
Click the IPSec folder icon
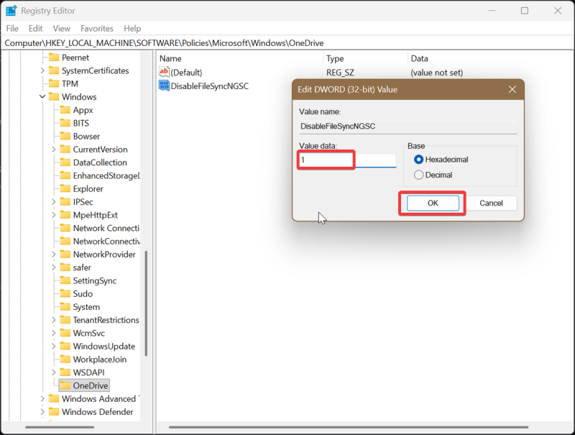[x=65, y=202]
